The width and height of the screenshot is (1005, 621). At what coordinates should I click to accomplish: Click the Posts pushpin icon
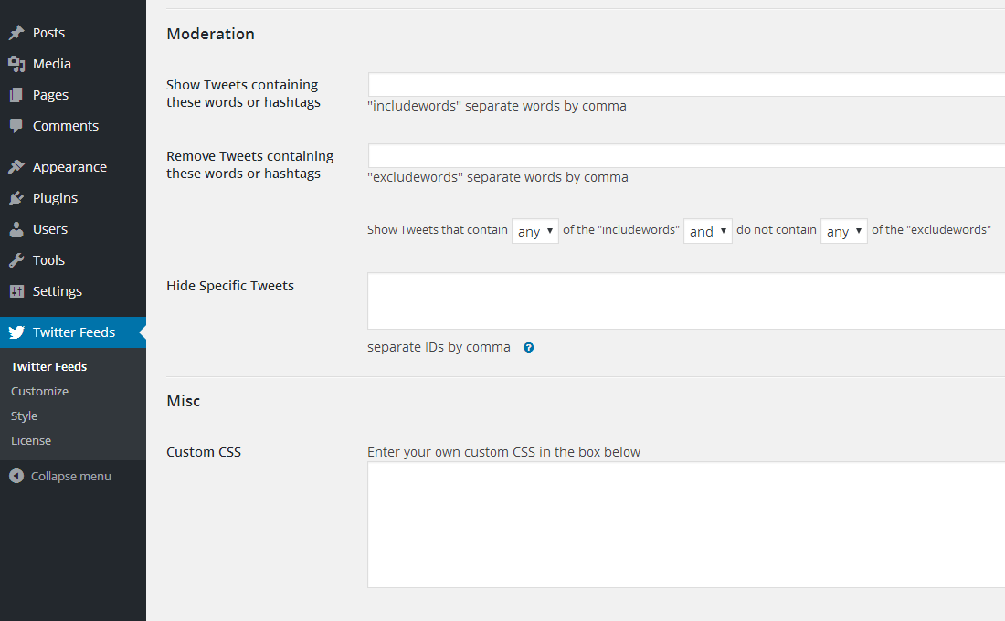click(x=16, y=33)
